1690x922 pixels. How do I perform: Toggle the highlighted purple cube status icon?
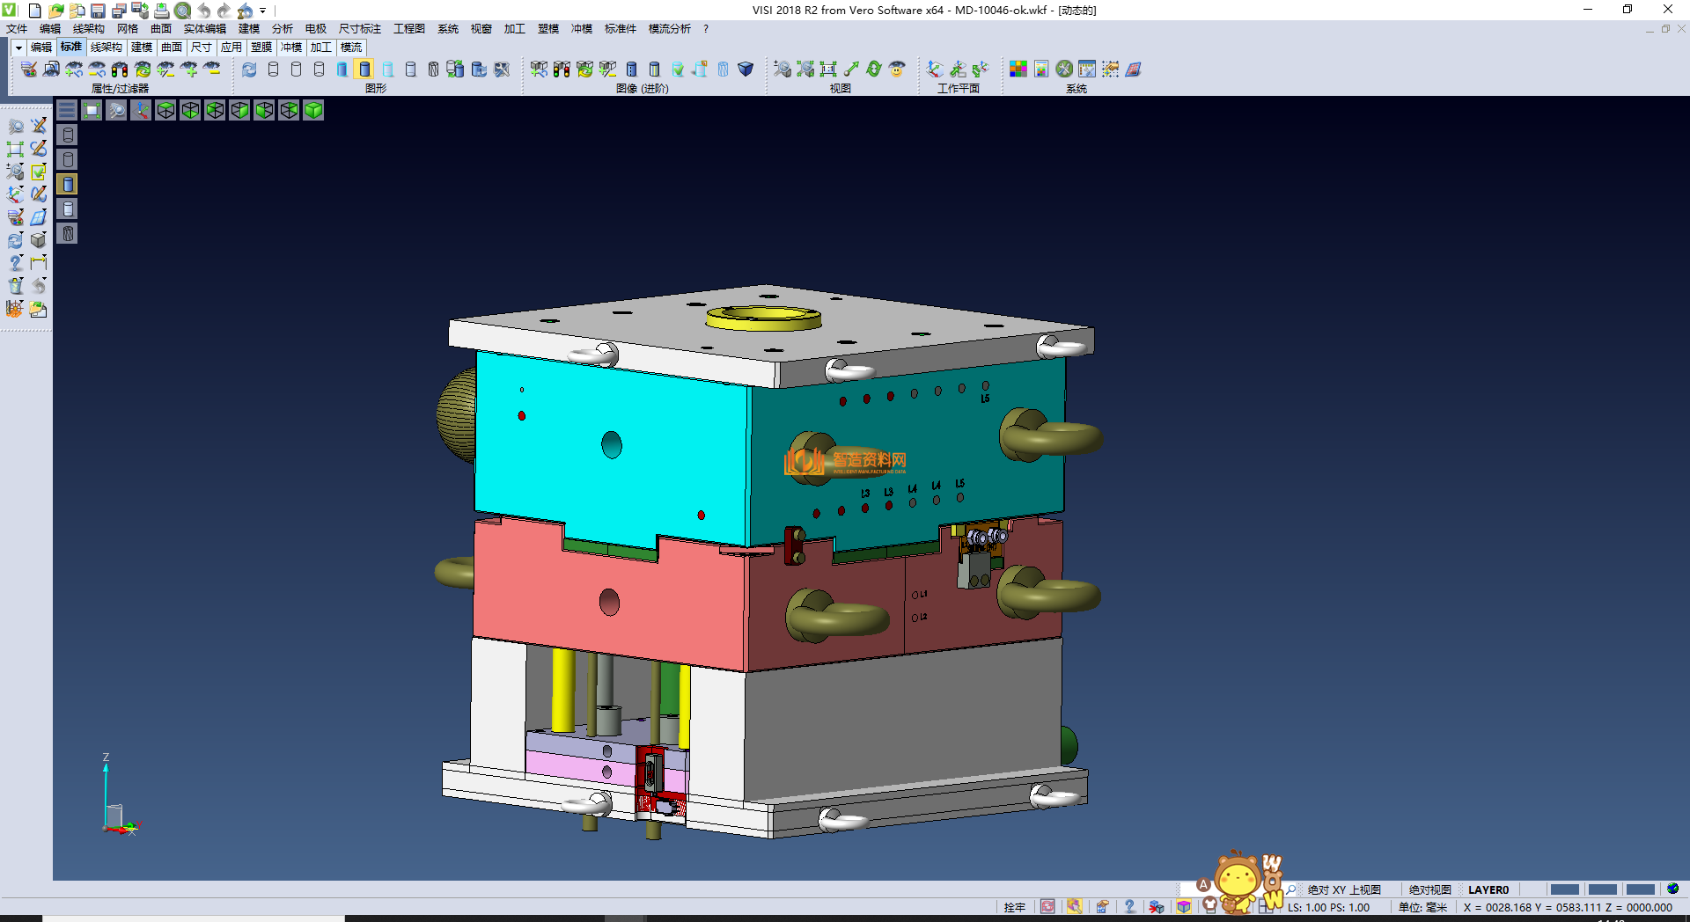(1184, 907)
